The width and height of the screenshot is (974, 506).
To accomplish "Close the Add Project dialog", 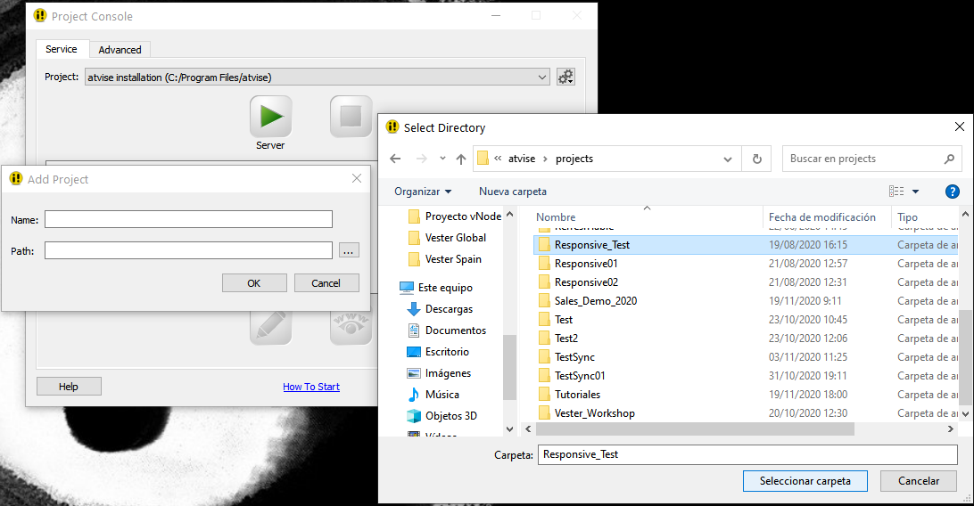I will (x=357, y=178).
